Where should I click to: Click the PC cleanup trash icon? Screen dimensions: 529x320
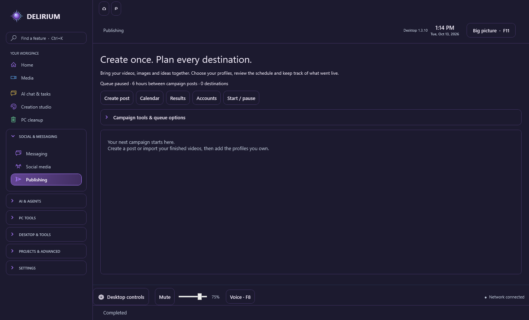(14, 120)
